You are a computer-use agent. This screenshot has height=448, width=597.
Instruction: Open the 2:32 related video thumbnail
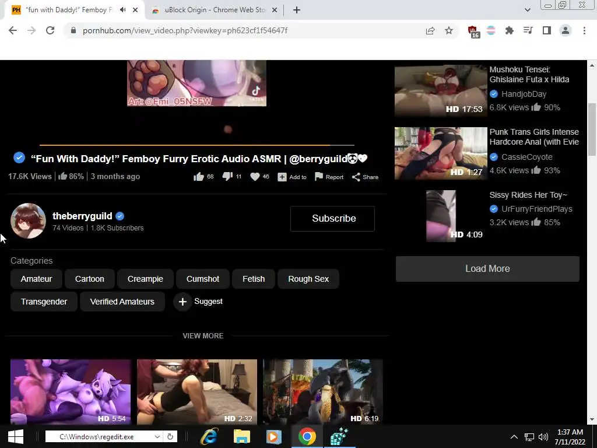click(x=197, y=391)
